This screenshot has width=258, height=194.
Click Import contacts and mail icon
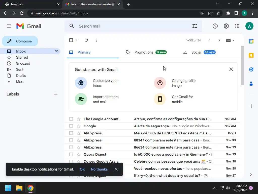pyautogui.click(x=81, y=99)
